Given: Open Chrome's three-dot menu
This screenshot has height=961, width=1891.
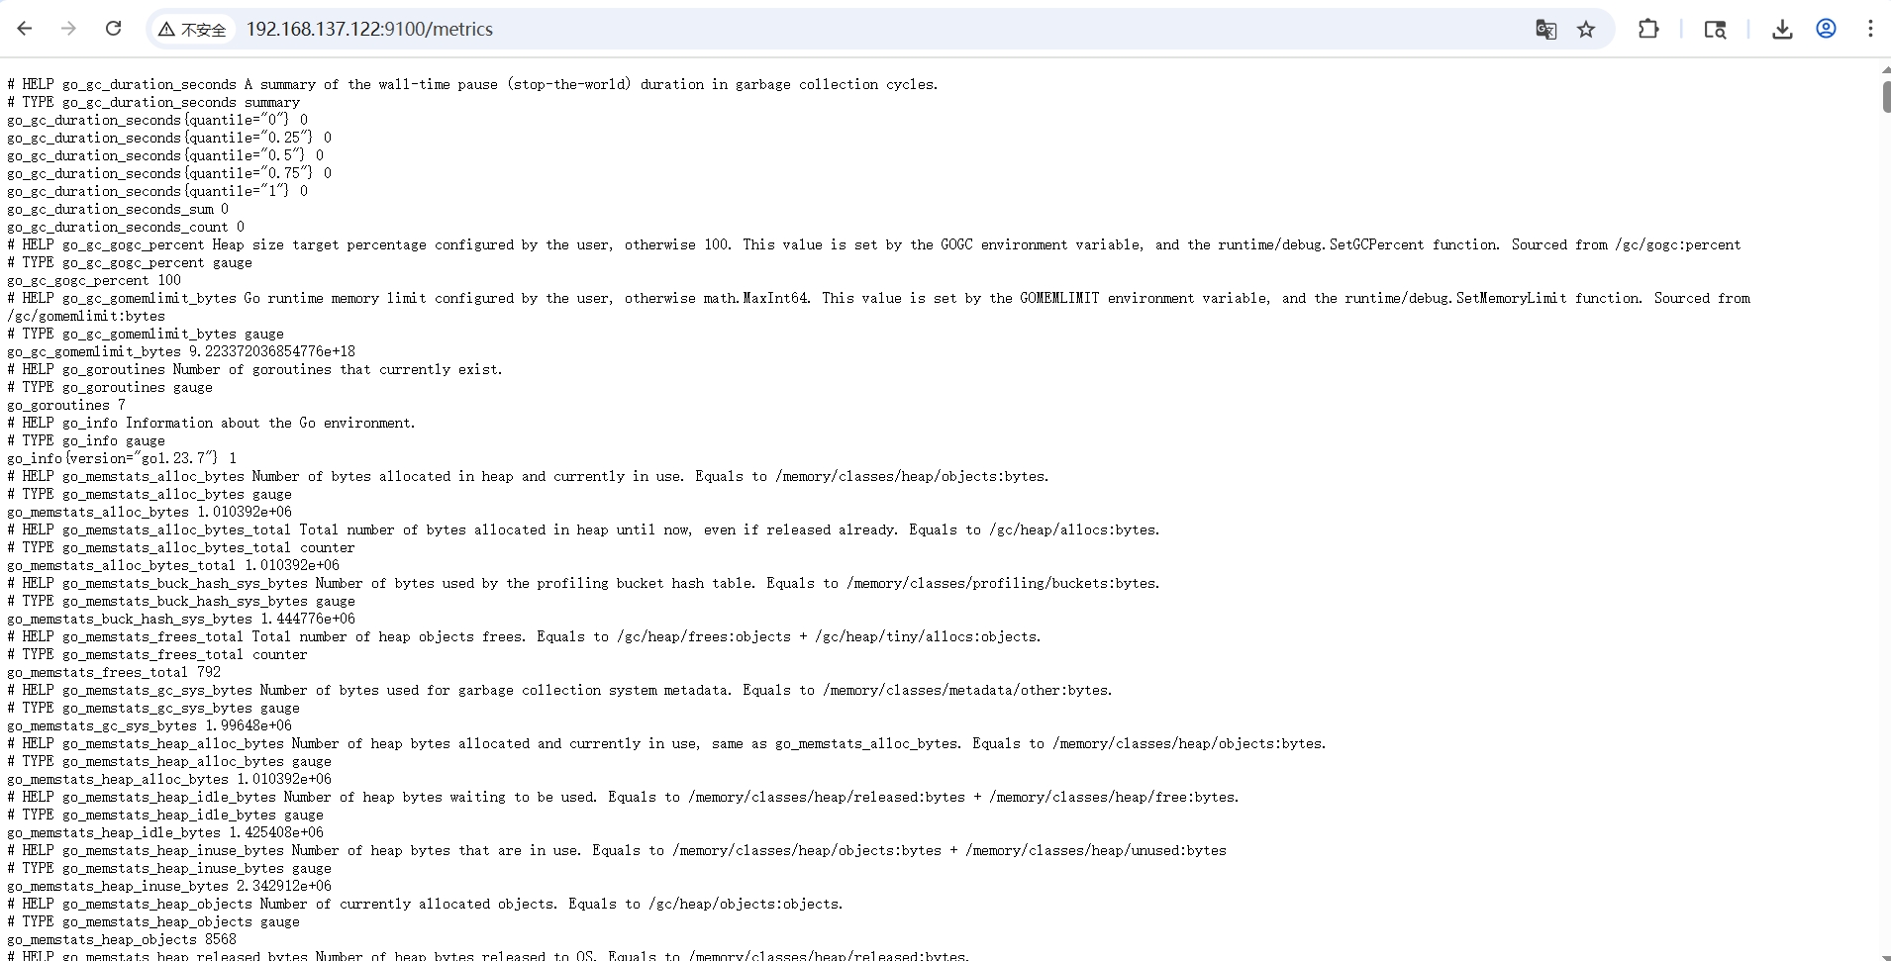Looking at the screenshot, I should 1870,29.
